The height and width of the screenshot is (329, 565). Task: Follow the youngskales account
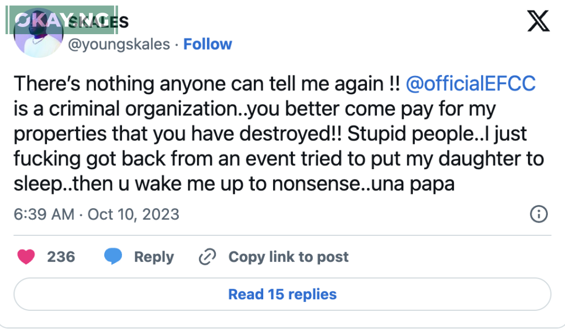(x=207, y=44)
